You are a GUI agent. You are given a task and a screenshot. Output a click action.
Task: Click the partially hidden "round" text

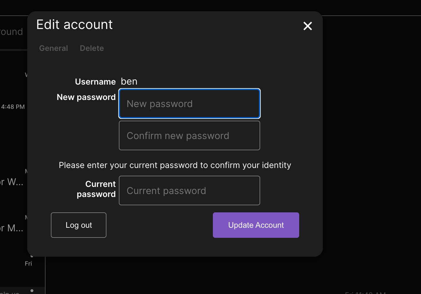11,32
